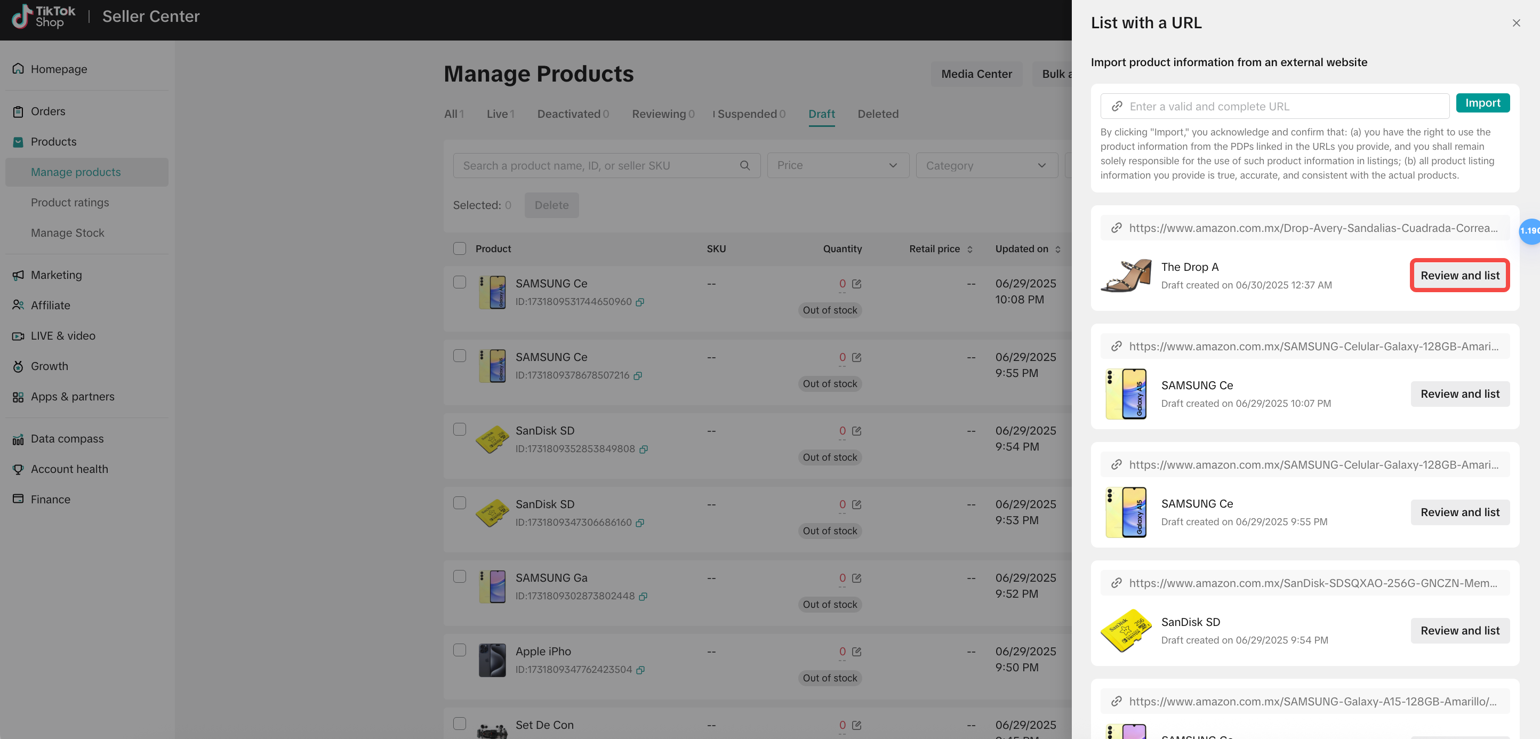Click the TikTok Shop logo
Viewport: 1540px width, 739px height.
pyautogui.click(x=44, y=16)
